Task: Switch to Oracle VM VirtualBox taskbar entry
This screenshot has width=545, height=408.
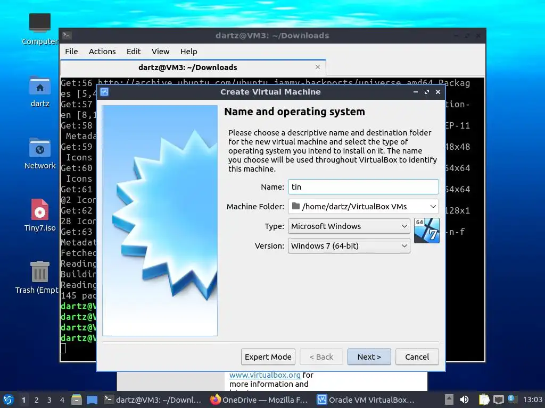Action: (x=366, y=399)
